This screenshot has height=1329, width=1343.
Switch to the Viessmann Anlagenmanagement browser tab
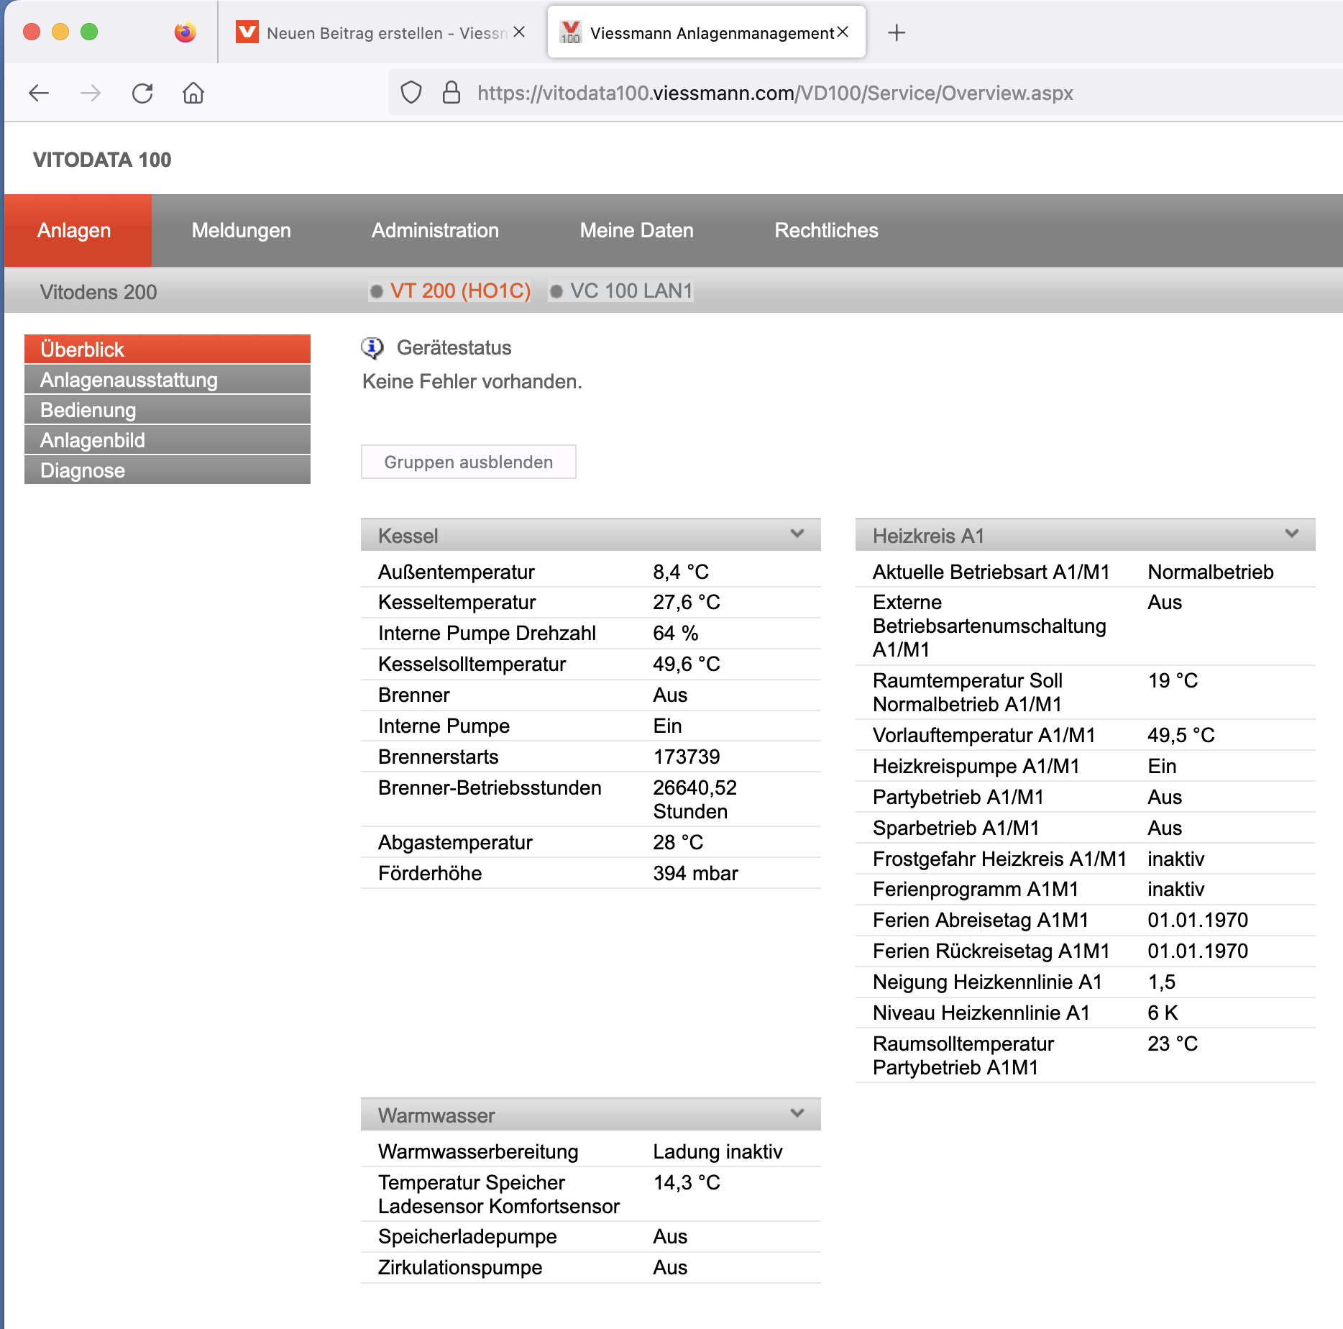coord(706,32)
